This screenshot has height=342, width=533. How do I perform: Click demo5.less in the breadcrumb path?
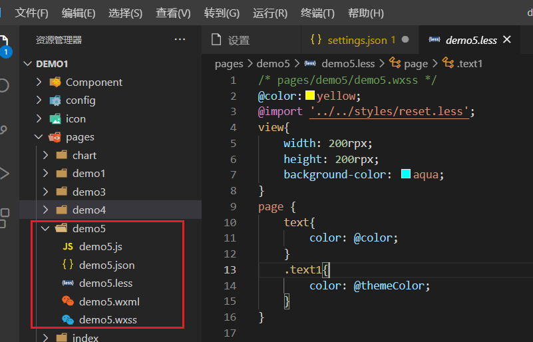348,64
